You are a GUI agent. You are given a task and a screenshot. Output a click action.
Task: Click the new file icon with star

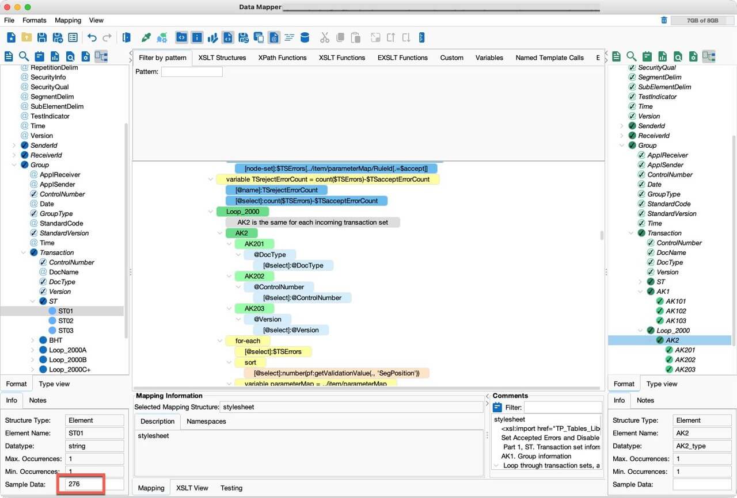(x=11, y=38)
